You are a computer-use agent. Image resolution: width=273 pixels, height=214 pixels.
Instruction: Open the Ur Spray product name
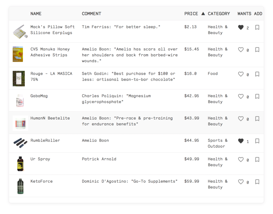pyautogui.click(x=40, y=159)
